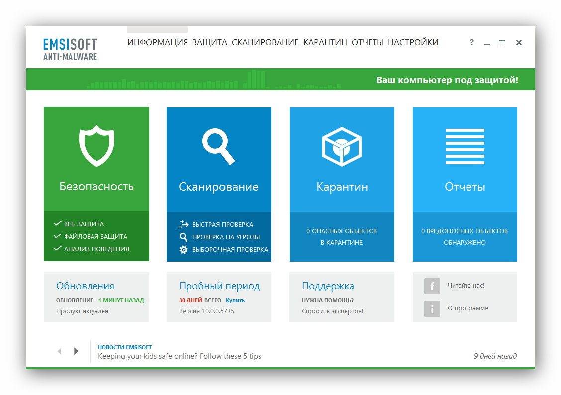561x395 pixels.
Task: Toggle the Файловая защита checkmark
Action: [58, 236]
